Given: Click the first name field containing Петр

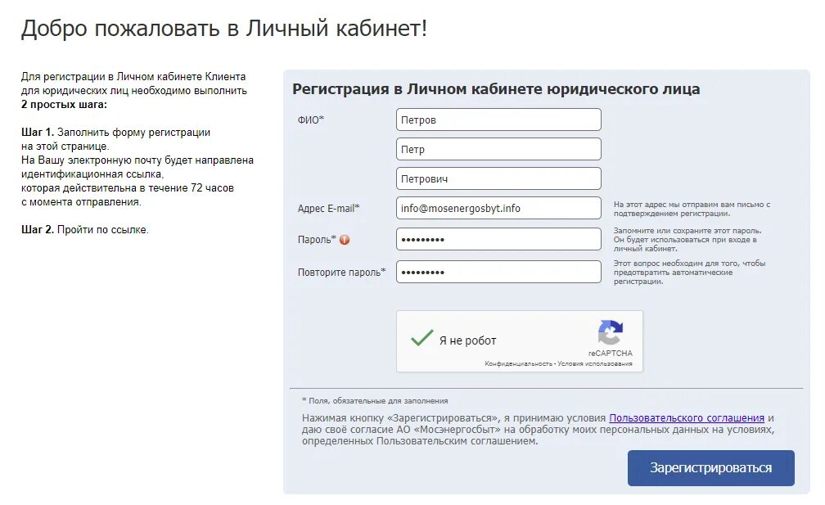Looking at the screenshot, I should pos(498,150).
